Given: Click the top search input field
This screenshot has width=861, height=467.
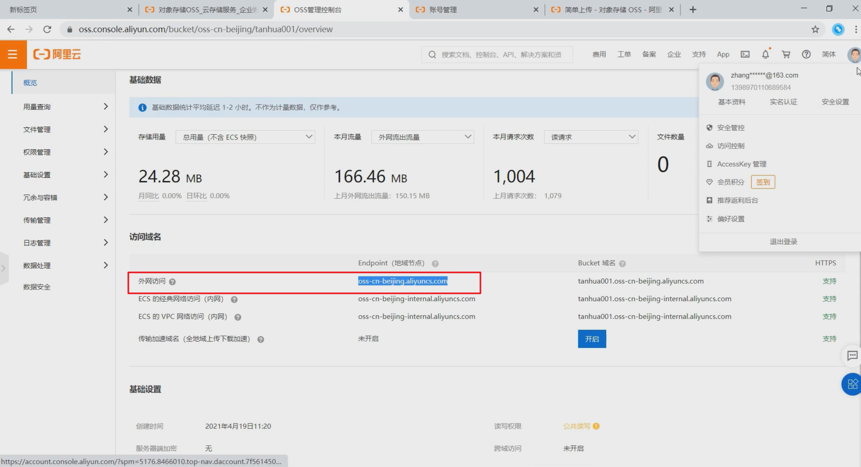Looking at the screenshot, I should click(x=501, y=55).
